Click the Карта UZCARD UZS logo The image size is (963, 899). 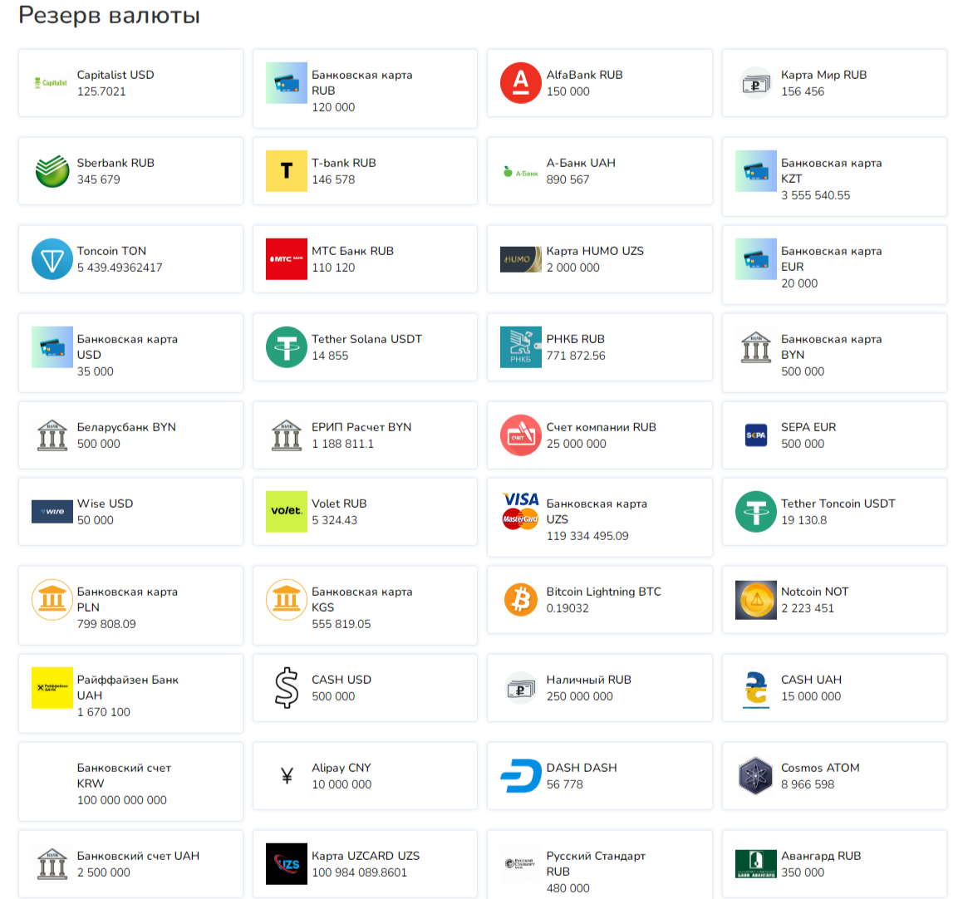point(286,864)
